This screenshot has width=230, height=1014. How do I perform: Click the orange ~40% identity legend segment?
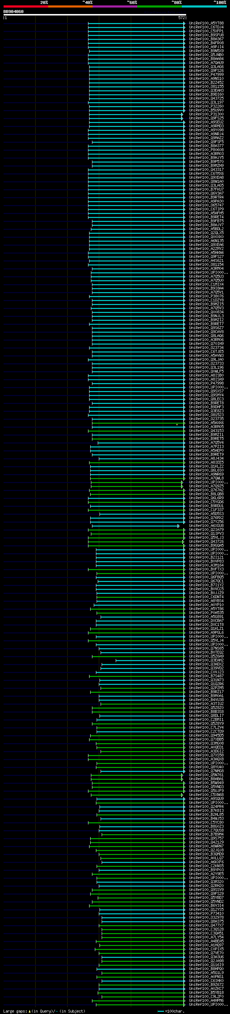point(70,6)
